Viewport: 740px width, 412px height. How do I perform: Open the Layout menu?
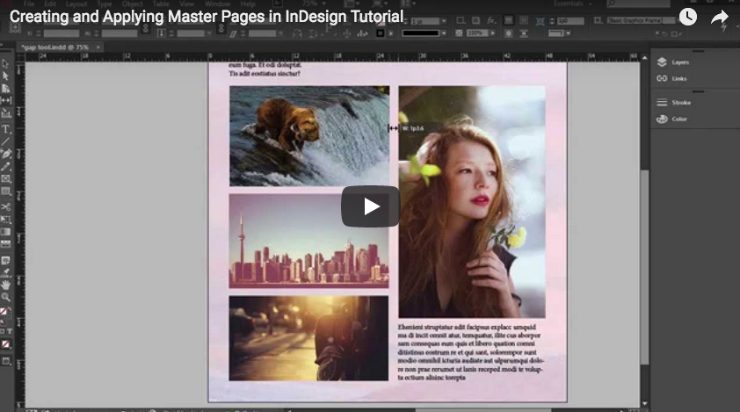(76, 4)
